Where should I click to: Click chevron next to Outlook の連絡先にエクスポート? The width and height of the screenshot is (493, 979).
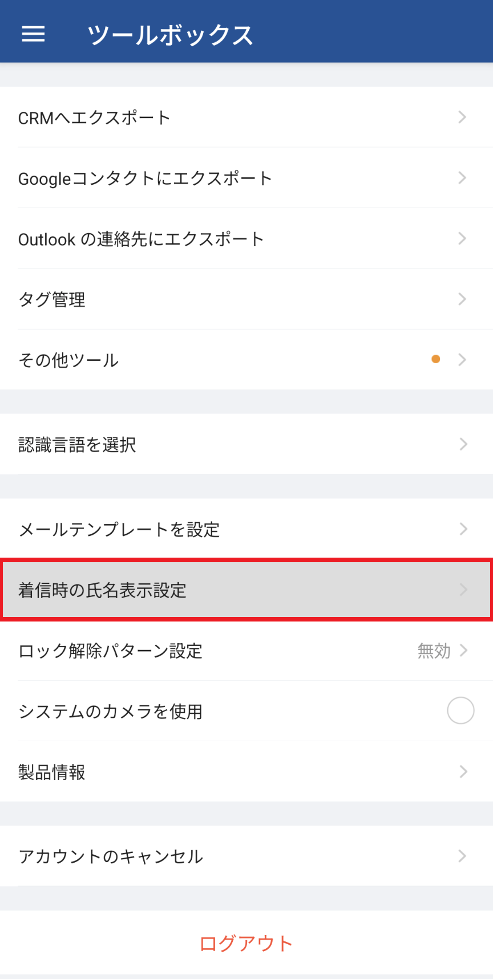point(462,238)
